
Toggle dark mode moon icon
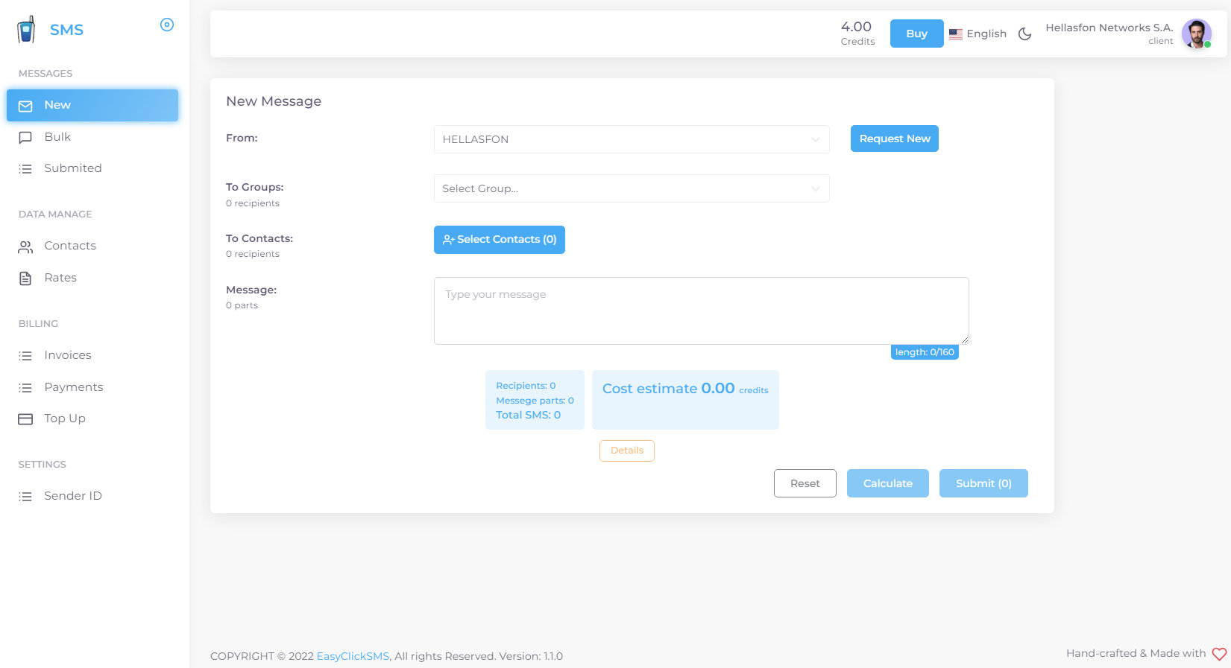coord(1025,34)
